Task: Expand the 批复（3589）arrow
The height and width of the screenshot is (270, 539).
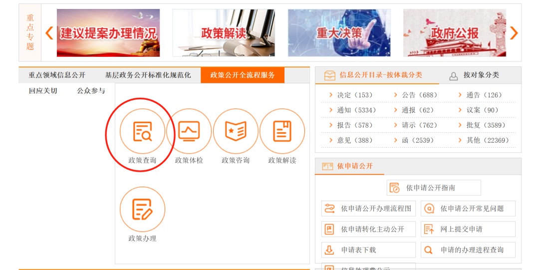Action: click(460, 125)
